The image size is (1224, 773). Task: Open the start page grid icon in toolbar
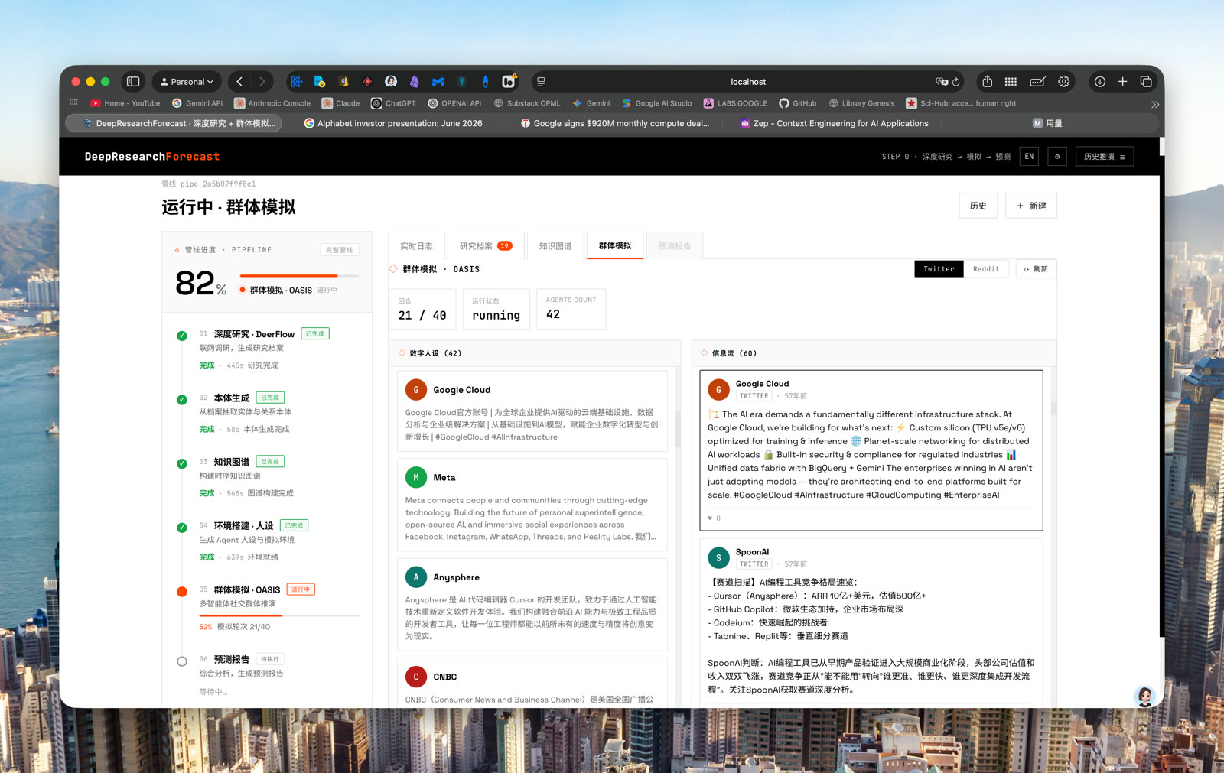pos(1011,82)
